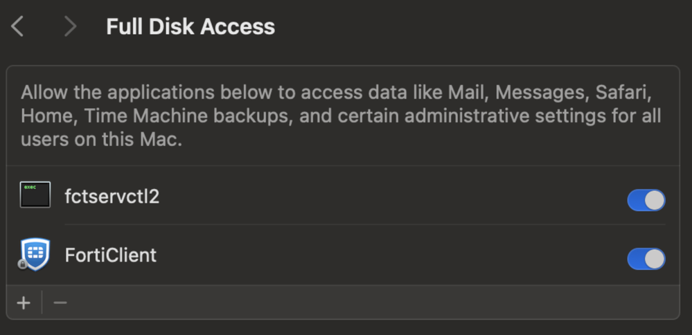The height and width of the screenshot is (335, 692).
Task: Click the fctservctl2 exec terminal icon
Action: pyautogui.click(x=35, y=195)
